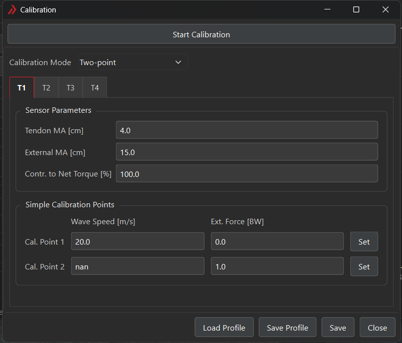Maximize the Calibration window
The width and height of the screenshot is (402, 343).
pyautogui.click(x=356, y=9)
